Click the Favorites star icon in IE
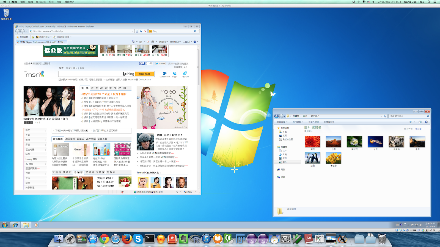Viewport: 440px width, 247px height. coord(17,37)
